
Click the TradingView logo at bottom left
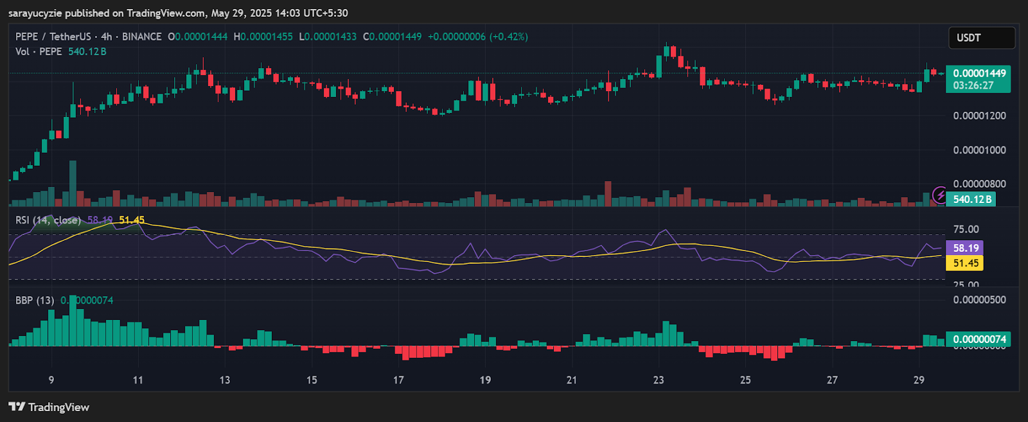(x=49, y=407)
